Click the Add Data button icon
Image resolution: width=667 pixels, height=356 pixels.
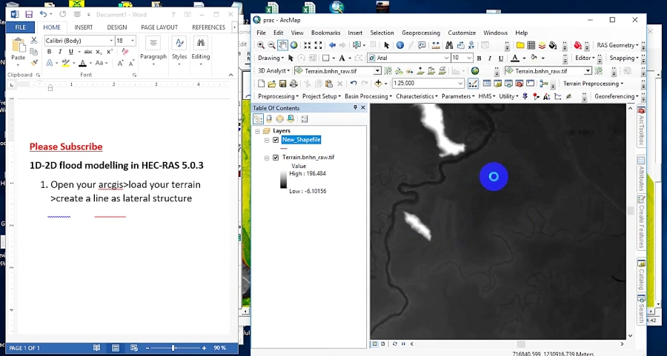pyautogui.click(x=377, y=84)
